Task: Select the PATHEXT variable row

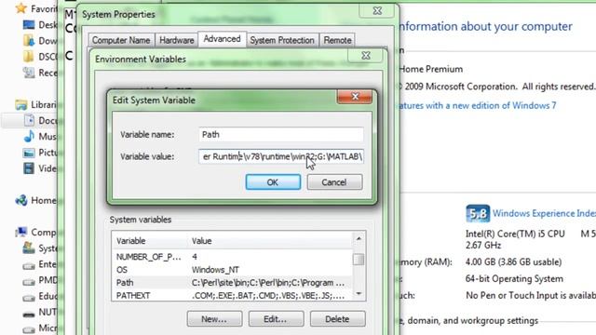Action: (232, 296)
